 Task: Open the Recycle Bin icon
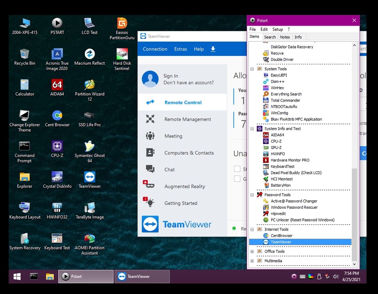point(25,57)
